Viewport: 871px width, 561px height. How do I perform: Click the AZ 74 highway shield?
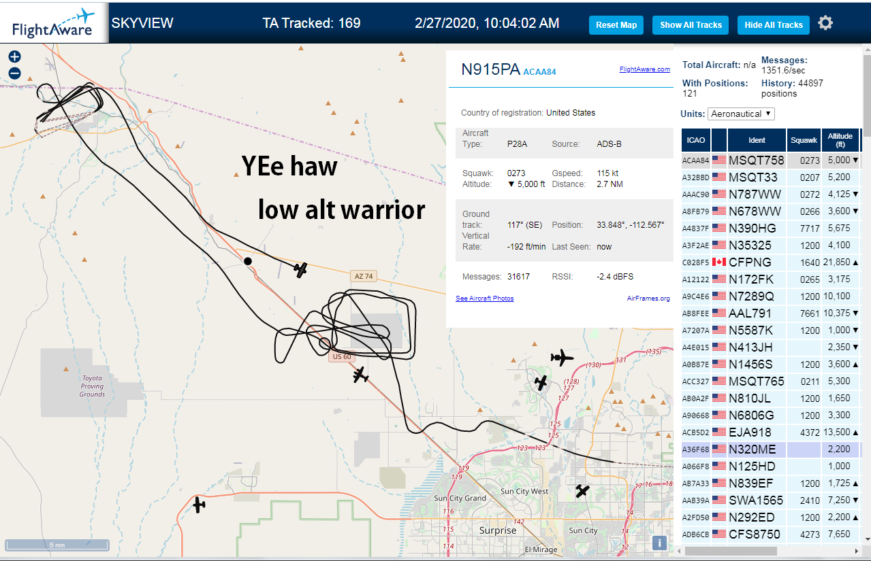pos(365,276)
